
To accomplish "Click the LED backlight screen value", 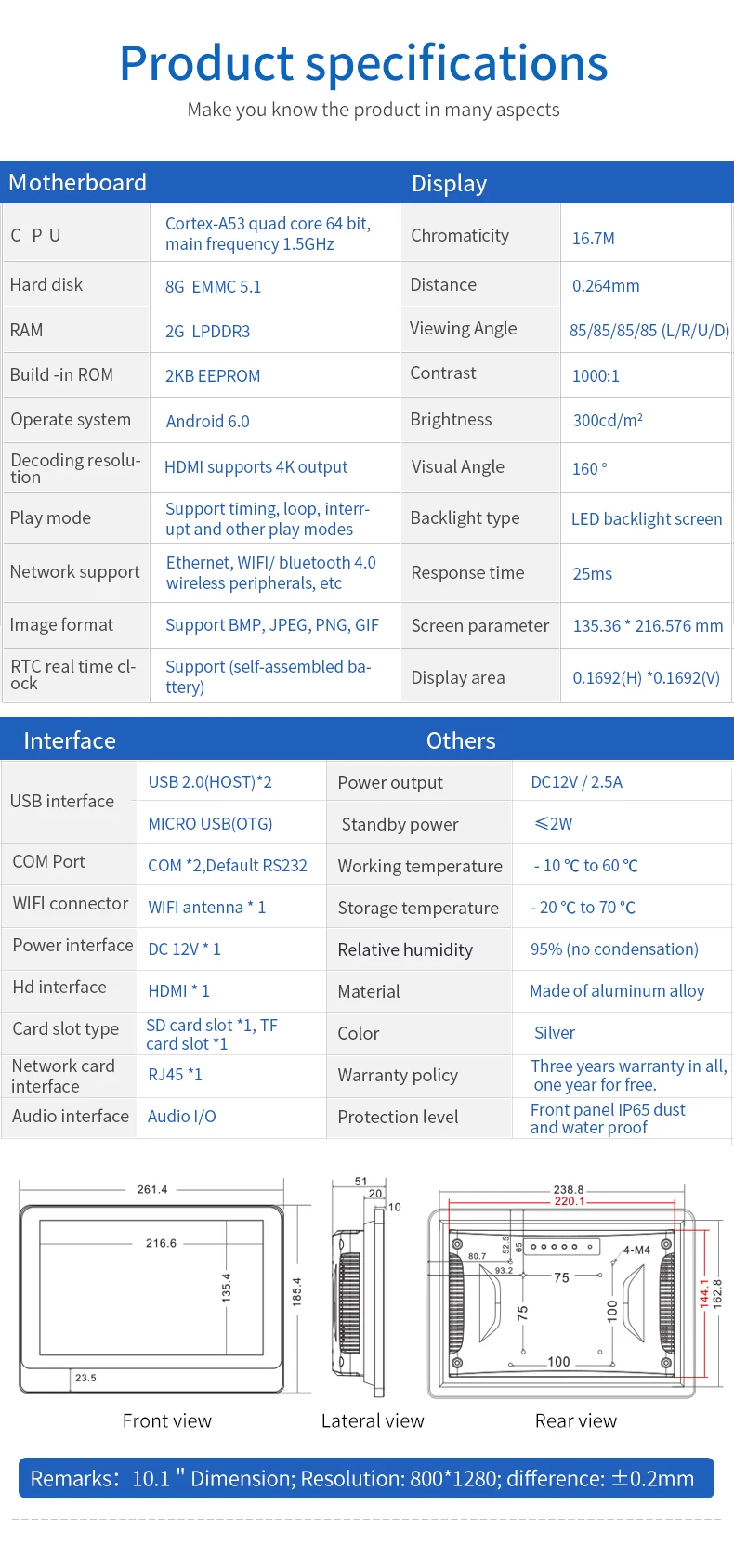I will pyautogui.click(x=646, y=518).
